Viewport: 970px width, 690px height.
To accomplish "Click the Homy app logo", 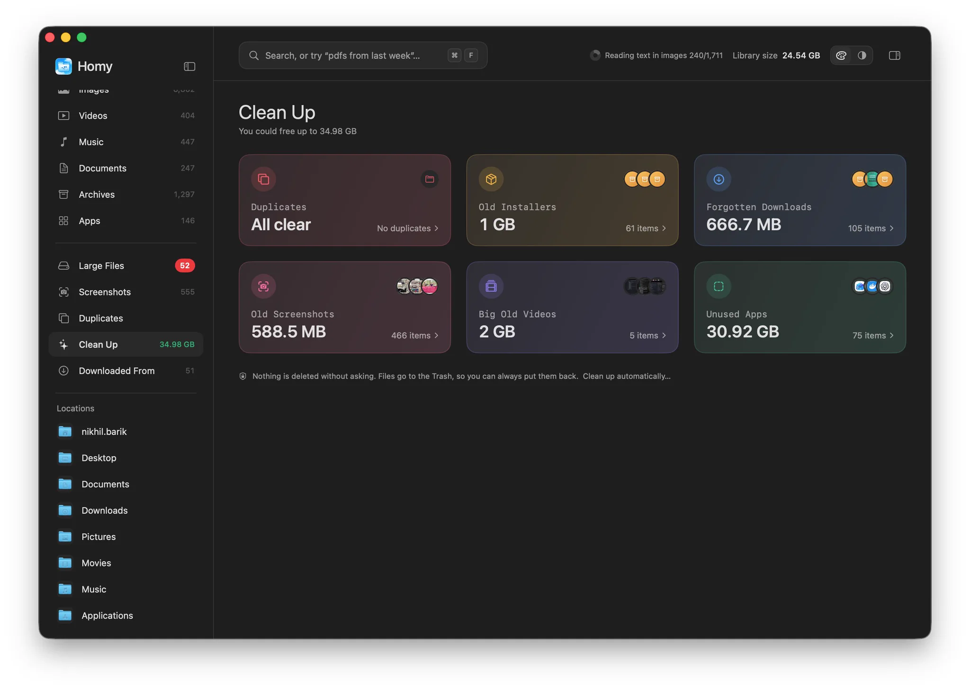I will (x=63, y=66).
